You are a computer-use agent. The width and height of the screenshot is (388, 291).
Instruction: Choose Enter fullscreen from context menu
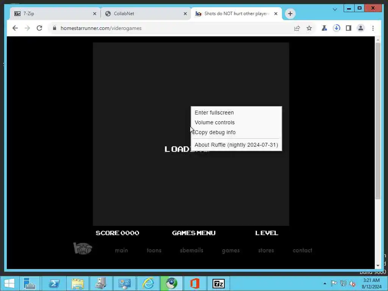point(236,113)
